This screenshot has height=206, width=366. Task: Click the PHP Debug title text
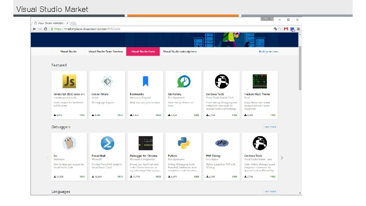[x=213, y=156]
